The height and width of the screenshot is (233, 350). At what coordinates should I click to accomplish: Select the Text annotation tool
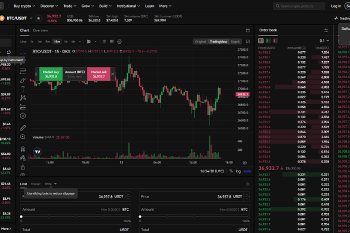[x=23, y=89]
